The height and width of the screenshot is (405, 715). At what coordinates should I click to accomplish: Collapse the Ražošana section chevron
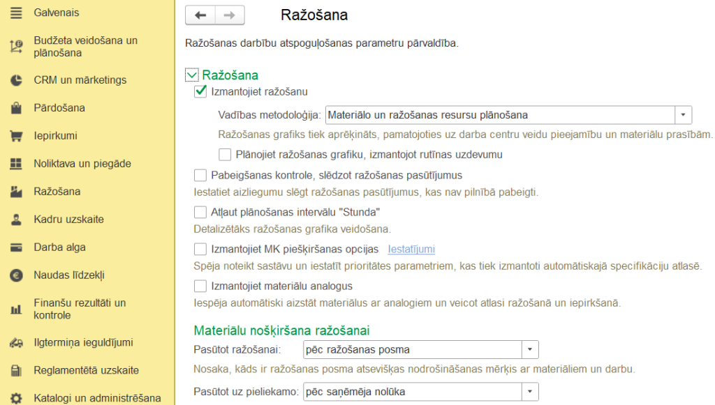click(191, 74)
